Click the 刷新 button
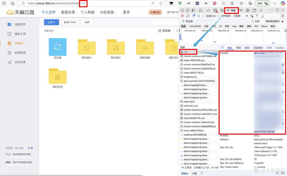 pyautogui.click(x=87, y=22)
